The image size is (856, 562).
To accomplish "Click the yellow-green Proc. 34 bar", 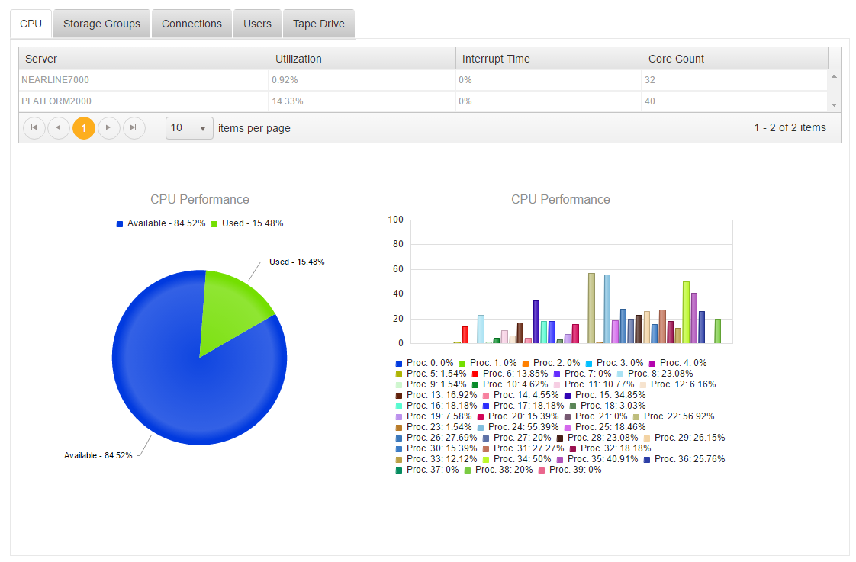I will 686,313.
